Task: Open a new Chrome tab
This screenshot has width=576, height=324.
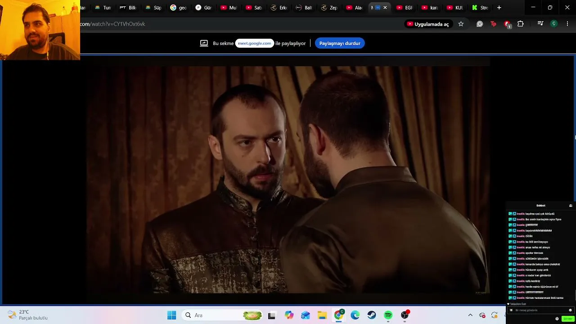Action: [499, 8]
